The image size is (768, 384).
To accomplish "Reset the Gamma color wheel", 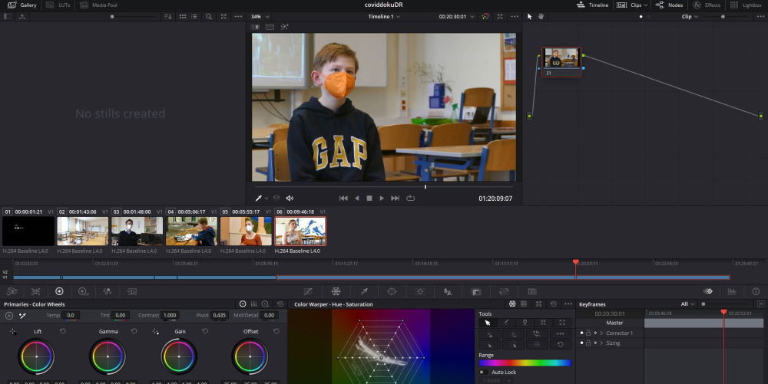I will point(134,331).
